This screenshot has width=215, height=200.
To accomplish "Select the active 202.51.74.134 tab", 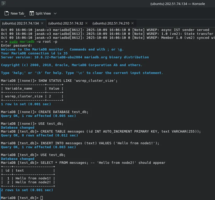I will [x=20, y=23].
